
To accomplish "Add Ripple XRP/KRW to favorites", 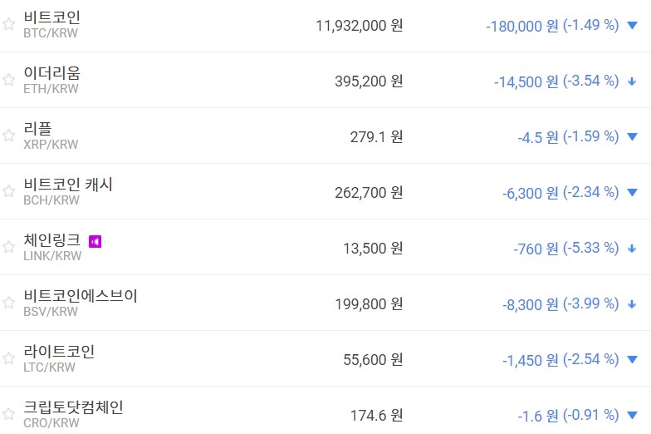I will (8, 136).
